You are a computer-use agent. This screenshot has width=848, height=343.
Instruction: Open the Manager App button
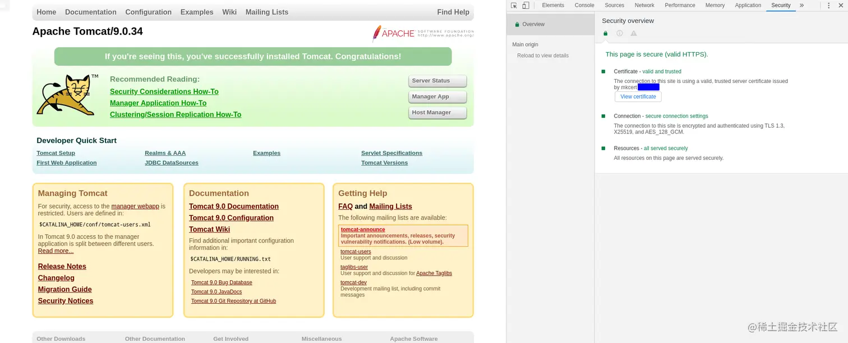tap(437, 97)
